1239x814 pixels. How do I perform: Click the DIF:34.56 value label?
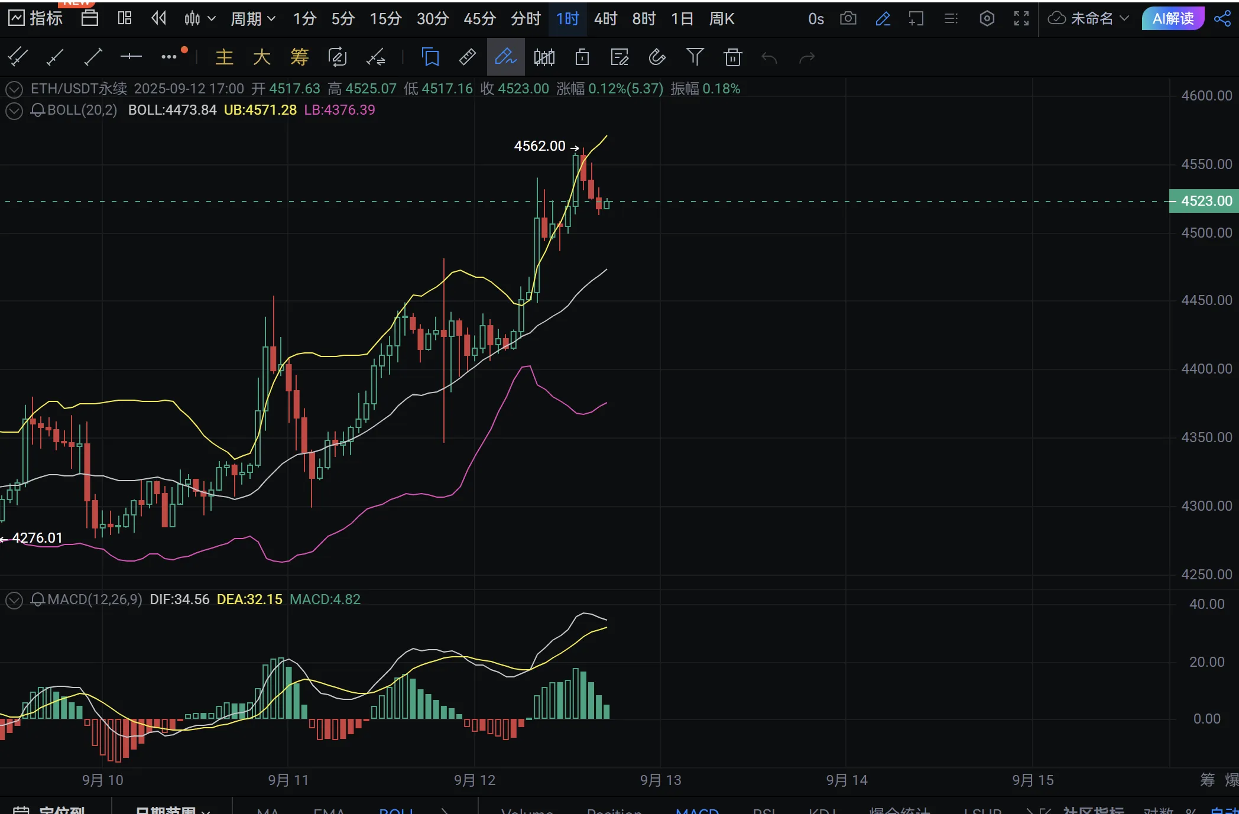click(x=180, y=599)
